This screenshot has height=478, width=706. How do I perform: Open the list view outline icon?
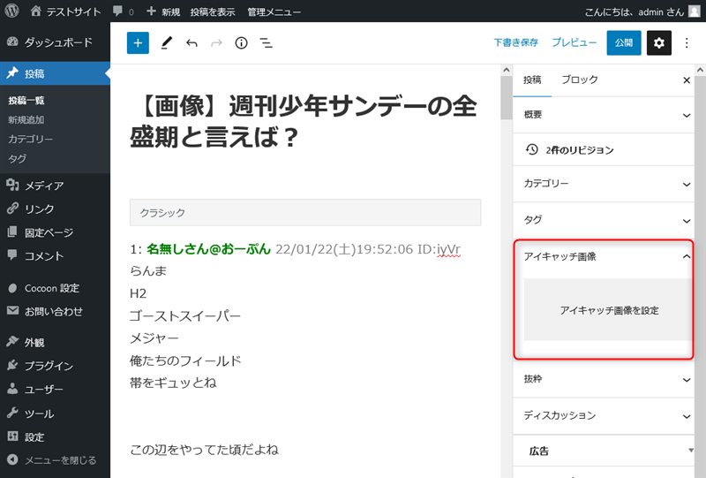point(267,42)
